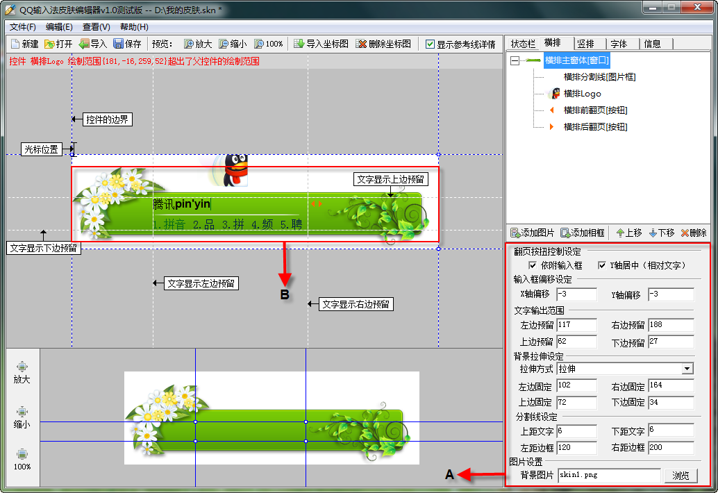
Task: Select 横排后翻页[按钮] tree item
Action: (x=594, y=127)
